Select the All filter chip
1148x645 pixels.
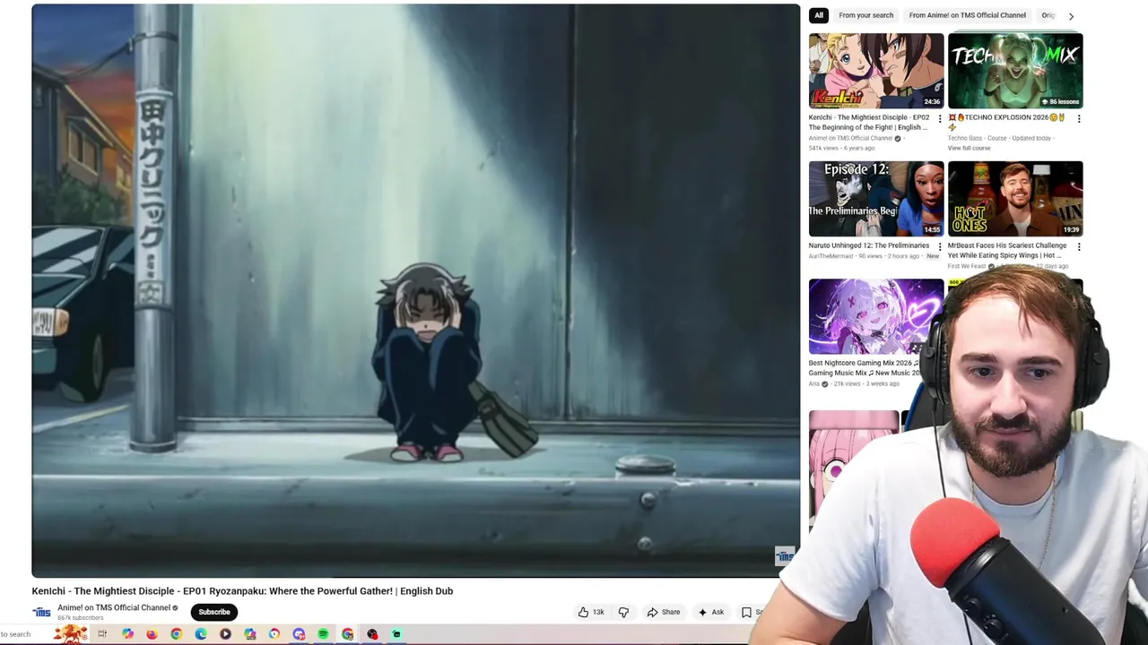[x=818, y=15]
